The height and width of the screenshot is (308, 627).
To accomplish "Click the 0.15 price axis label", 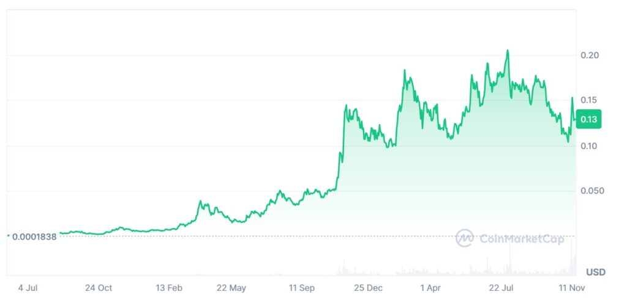I will [x=589, y=100].
